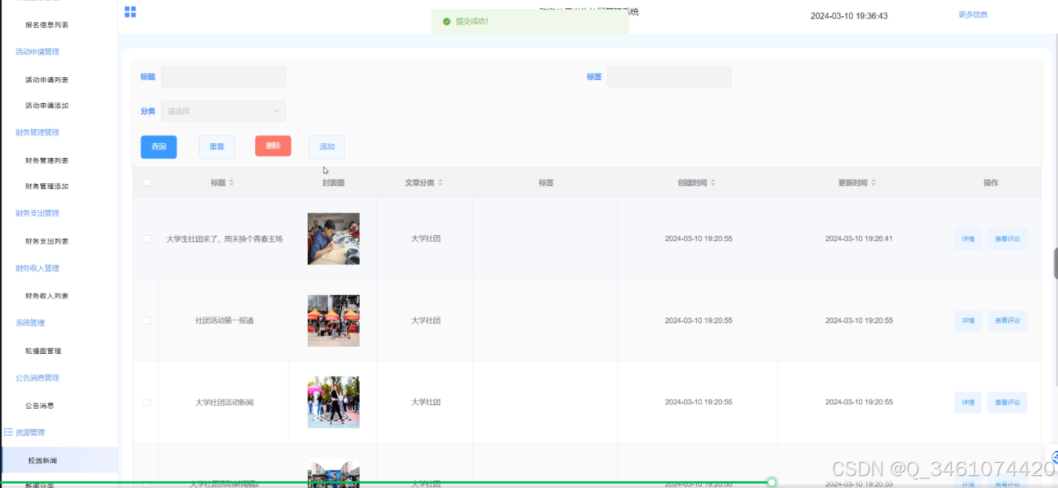Open 财务管理添加 in sidebar
Screen dimensions: 1058x488
47,187
